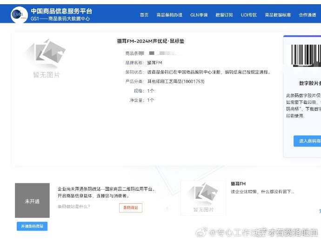Click the orange 条码微站 button
The height and width of the screenshot is (240, 321).
131,207
